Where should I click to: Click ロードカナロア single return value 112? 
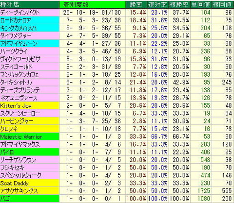[x=205, y=20]
